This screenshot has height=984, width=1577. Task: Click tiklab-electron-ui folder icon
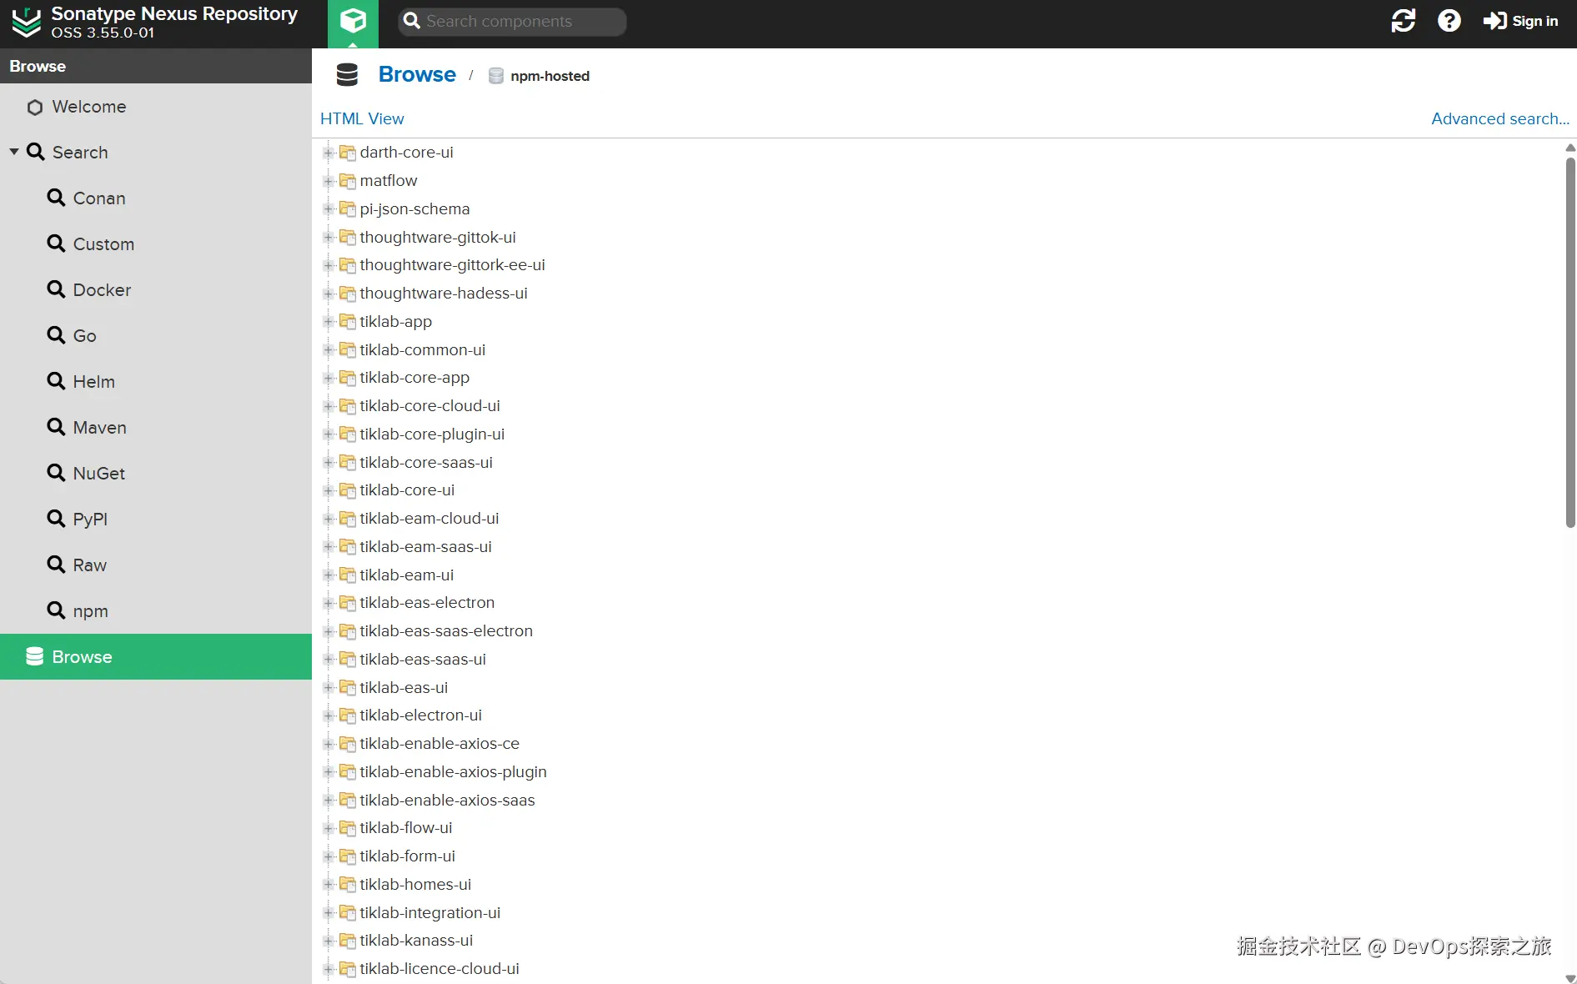click(x=348, y=715)
